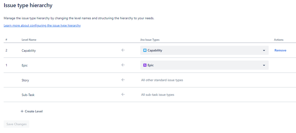The image size is (296, 133).
Task: Open the hierarchy configuration help link
Action: point(42,26)
